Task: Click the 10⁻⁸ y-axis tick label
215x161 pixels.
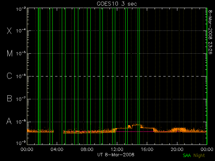Action: pyautogui.click(x=21, y=122)
